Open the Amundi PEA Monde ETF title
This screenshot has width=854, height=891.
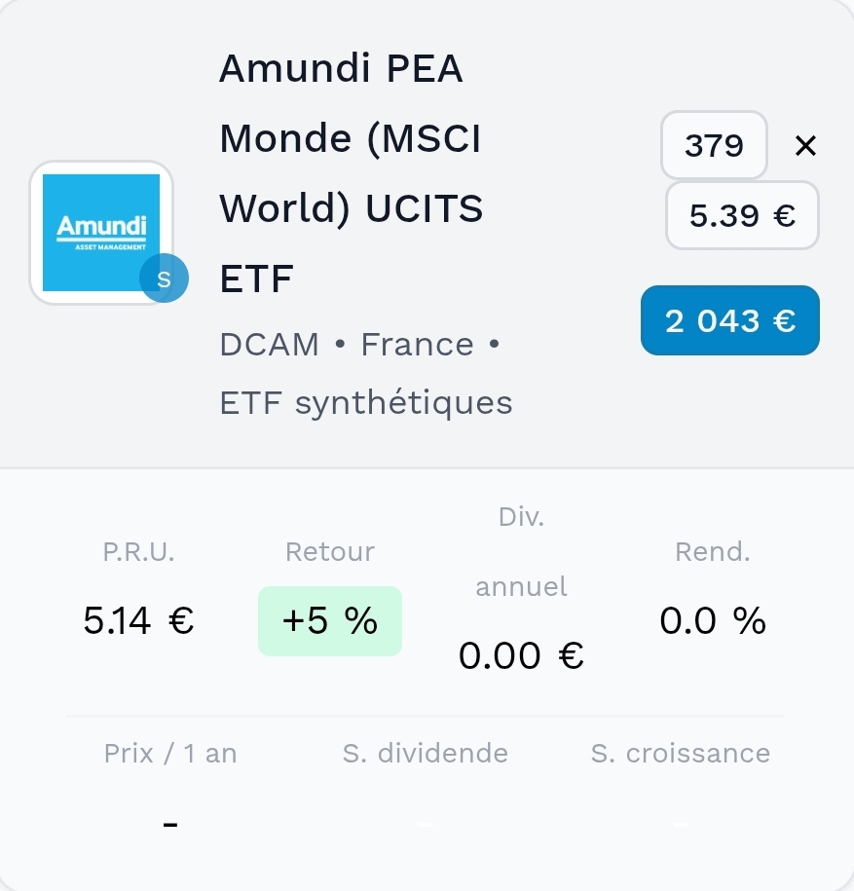point(351,174)
